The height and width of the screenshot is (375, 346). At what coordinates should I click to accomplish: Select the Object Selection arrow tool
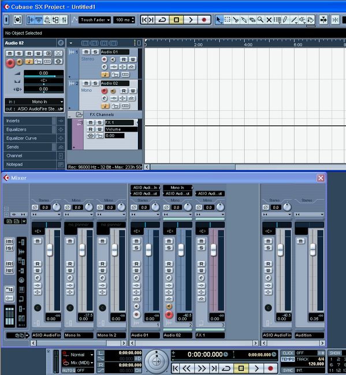(219, 20)
